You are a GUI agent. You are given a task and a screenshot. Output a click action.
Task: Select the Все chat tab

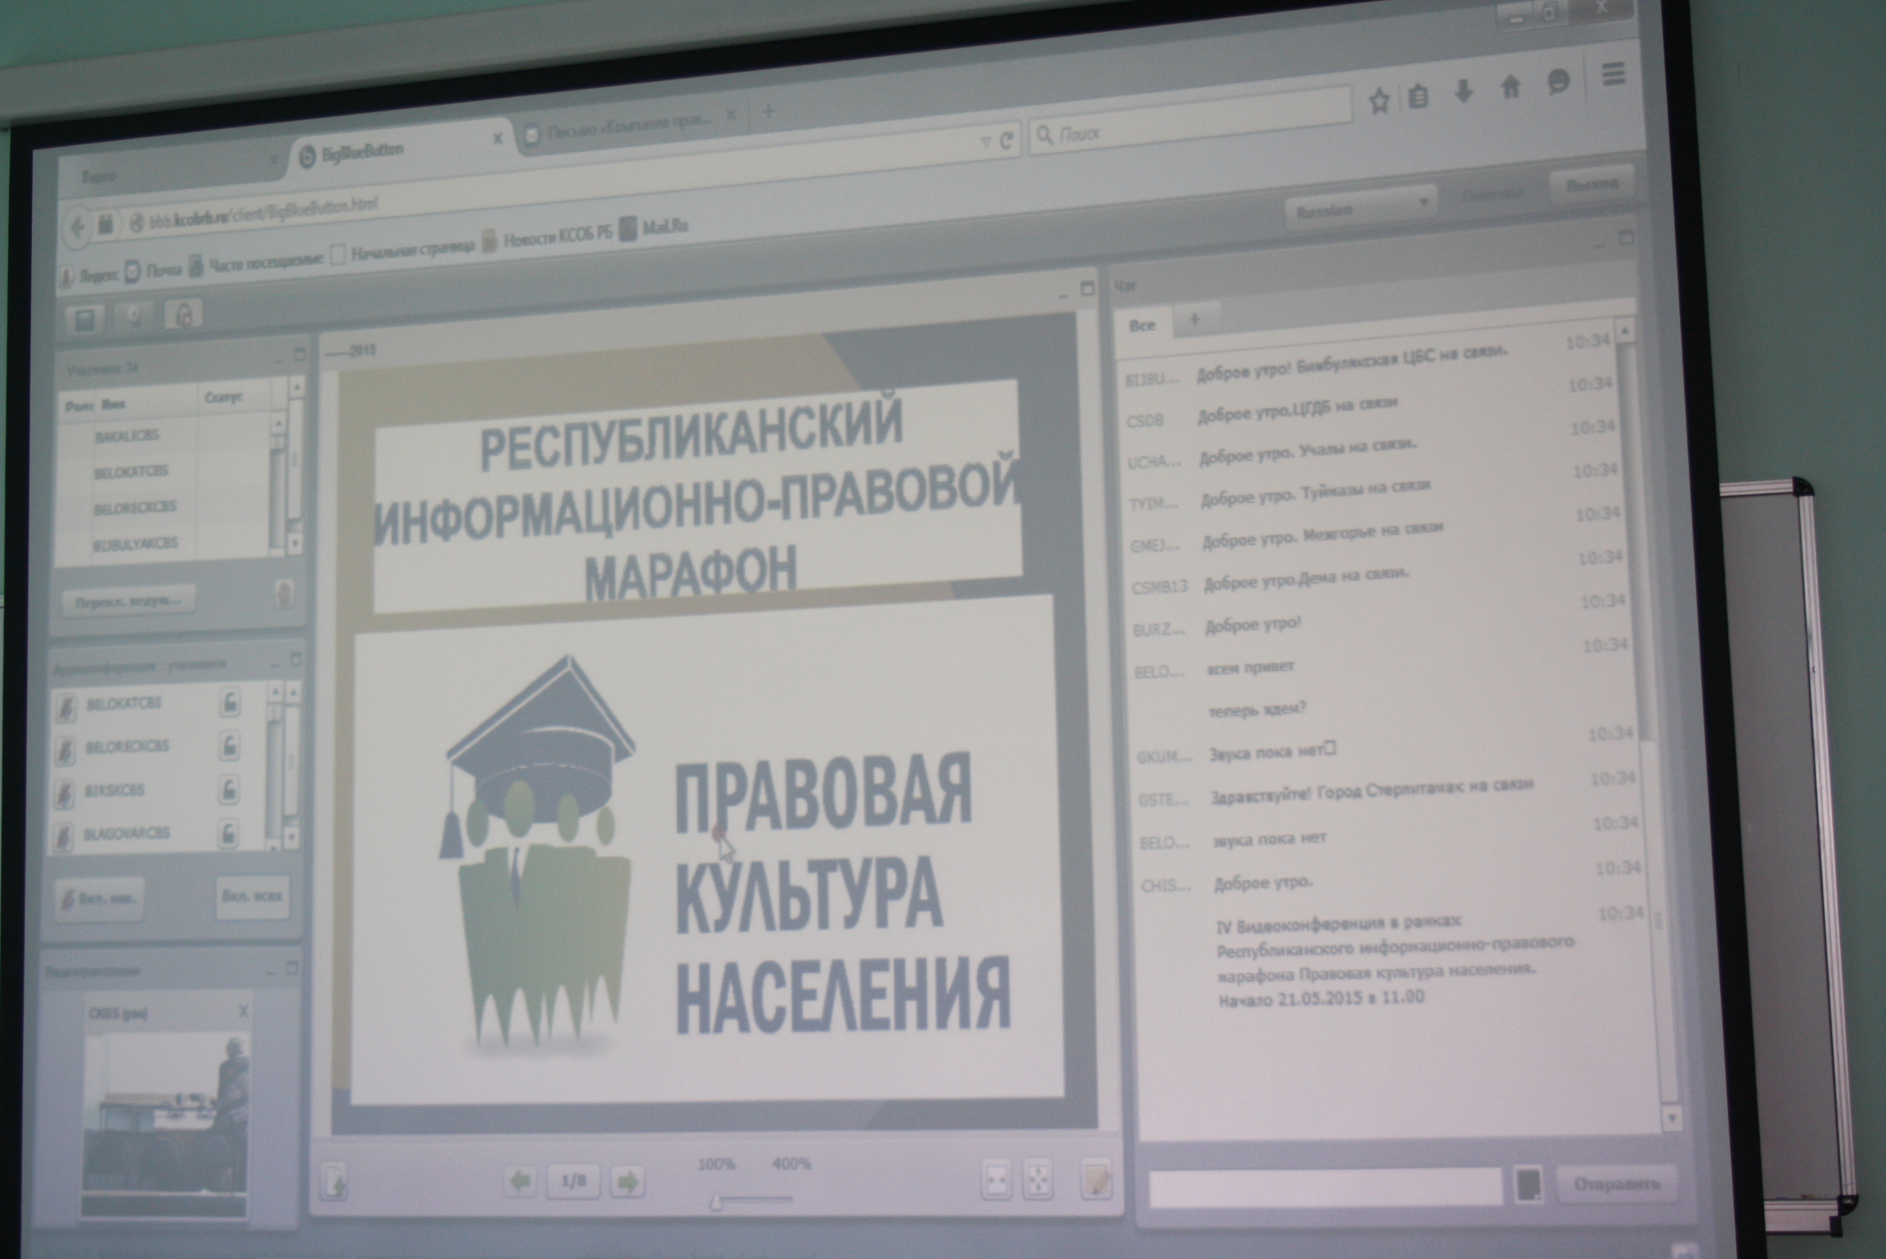(1142, 325)
